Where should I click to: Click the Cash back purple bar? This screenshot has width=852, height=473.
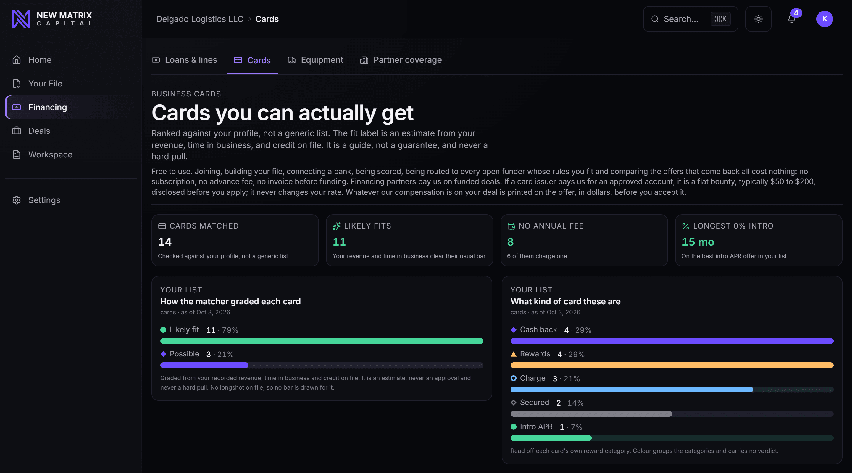pos(672,341)
